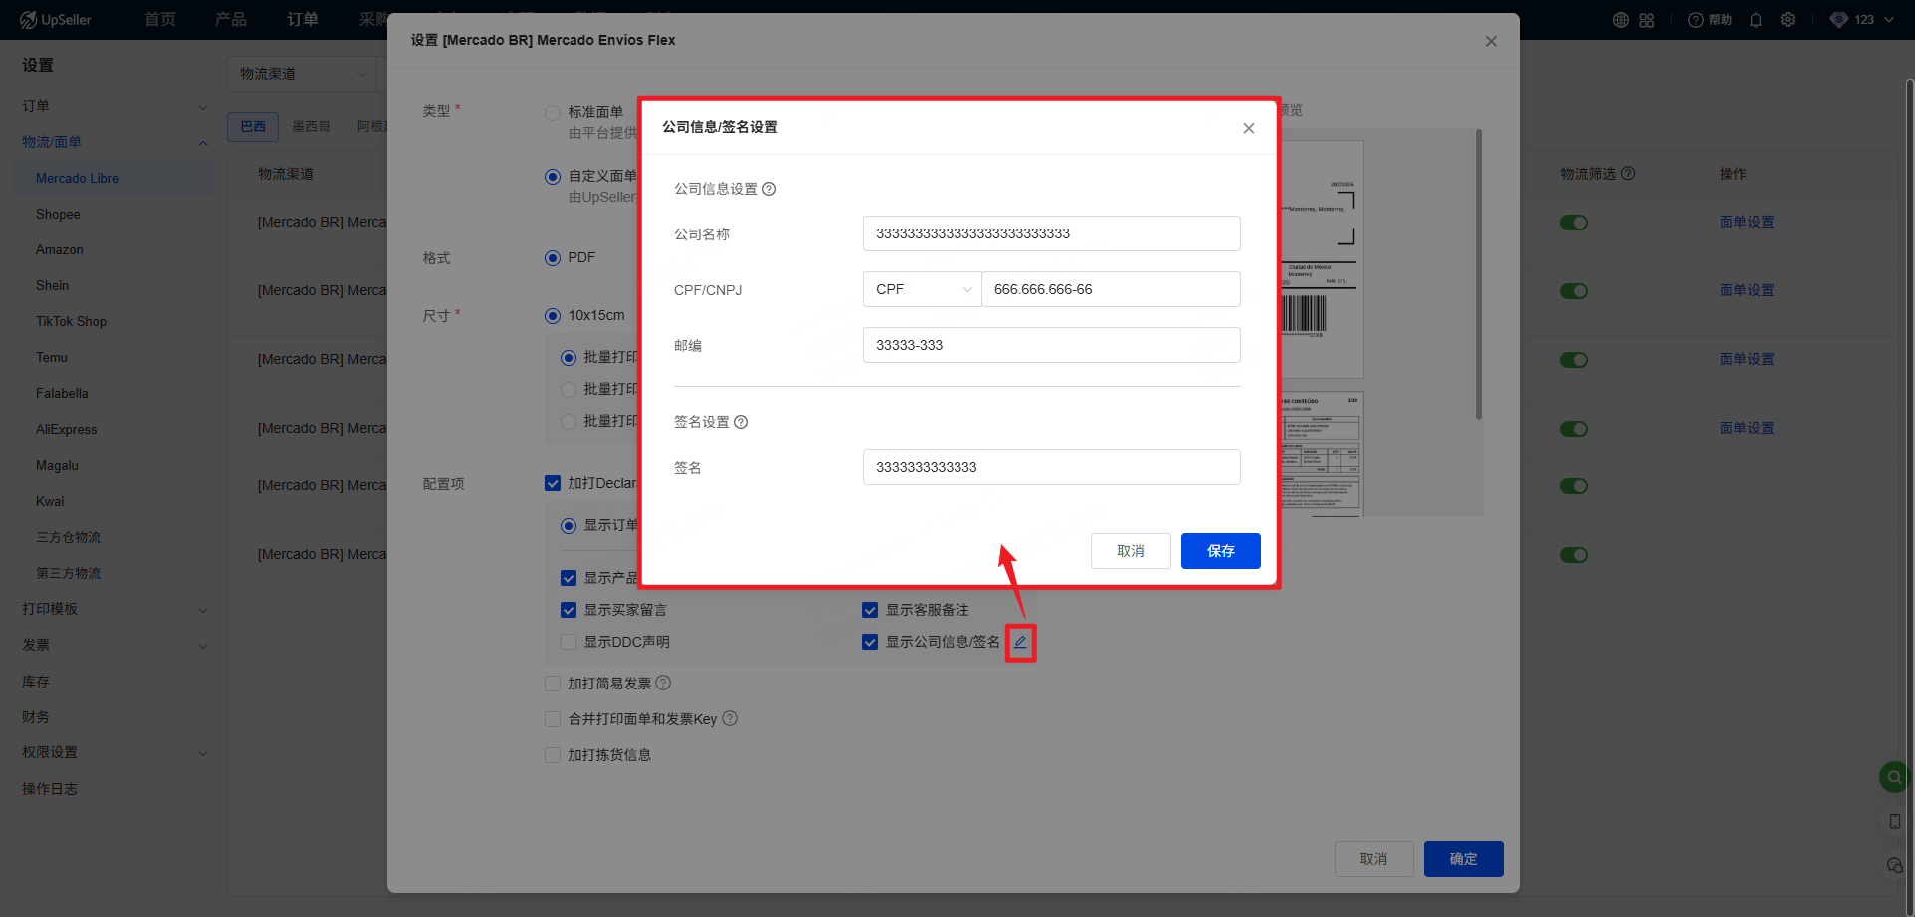Viewport: 1915px width, 917px height.
Task: Switch to the 巴西 tab
Action: pos(253,127)
